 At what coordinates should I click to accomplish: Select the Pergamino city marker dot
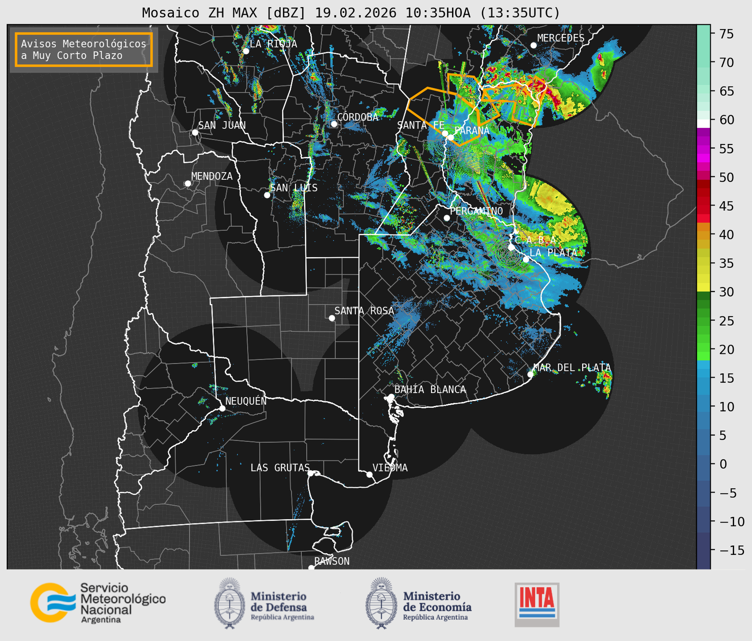point(447,218)
